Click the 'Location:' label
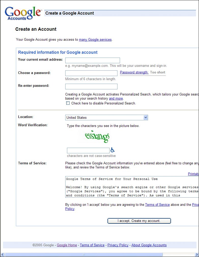The image size is (199, 257). pyautogui.click(x=26, y=117)
